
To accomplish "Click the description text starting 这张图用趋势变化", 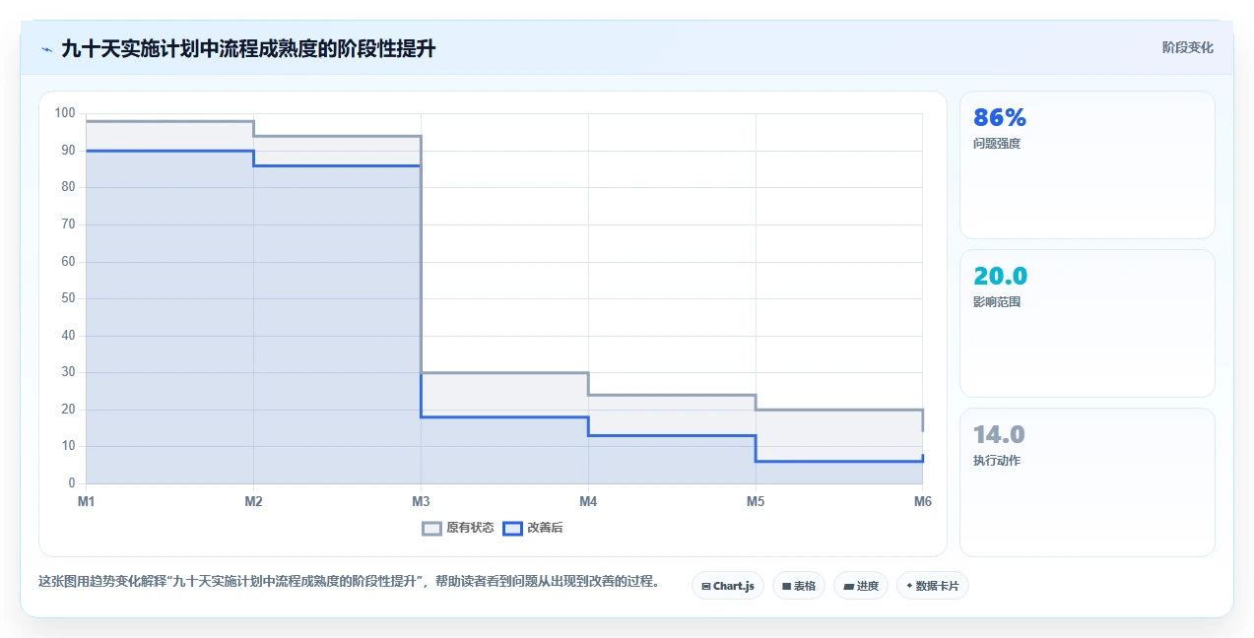I will pos(349,582).
